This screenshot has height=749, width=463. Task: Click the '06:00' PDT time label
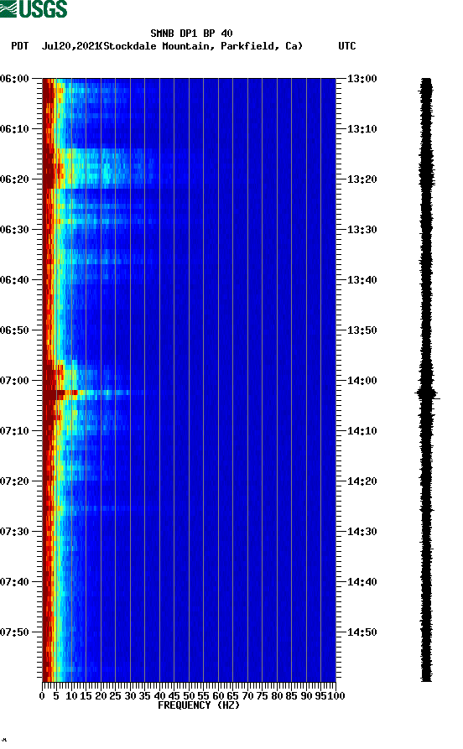(14, 78)
